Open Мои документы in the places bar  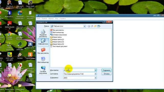(x=43, y=51)
